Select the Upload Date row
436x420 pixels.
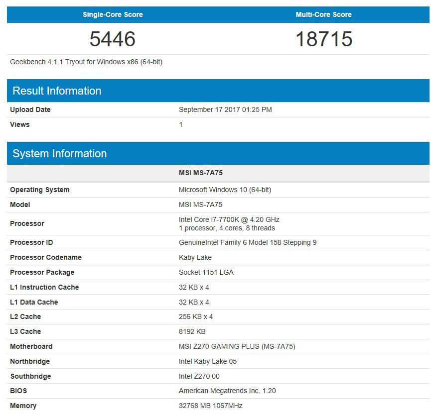coord(226,109)
